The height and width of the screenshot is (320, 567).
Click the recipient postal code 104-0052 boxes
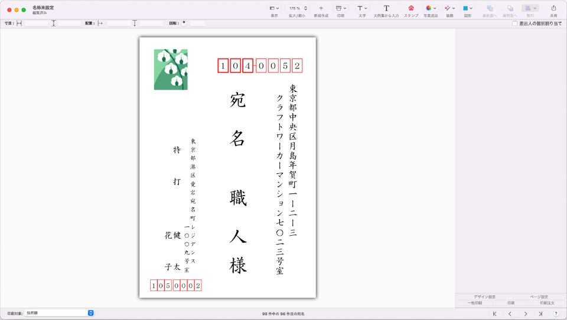coord(260,65)
